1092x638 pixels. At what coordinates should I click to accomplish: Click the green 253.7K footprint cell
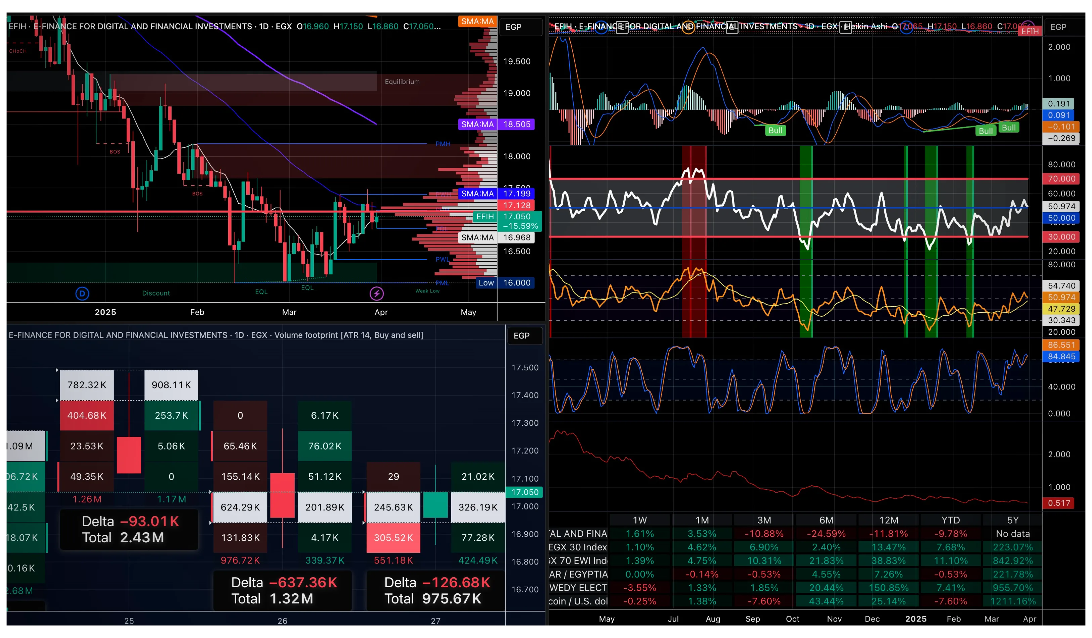pyautogui.click(x=171, y=415)
